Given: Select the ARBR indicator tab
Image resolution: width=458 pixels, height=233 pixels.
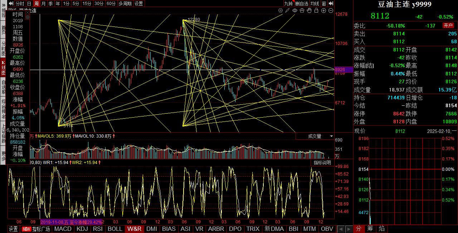Looking at the screenshot, I should point(216,229).
